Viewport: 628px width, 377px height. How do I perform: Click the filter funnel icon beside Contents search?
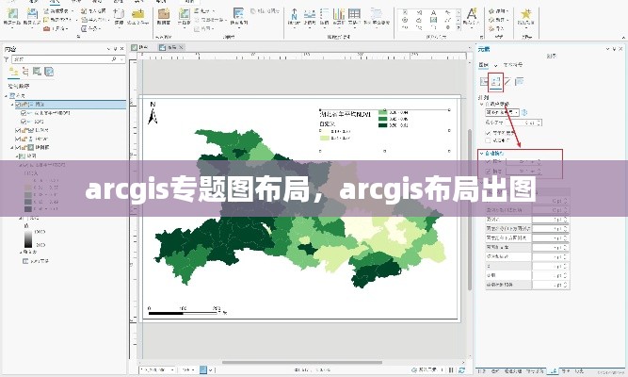6,59
